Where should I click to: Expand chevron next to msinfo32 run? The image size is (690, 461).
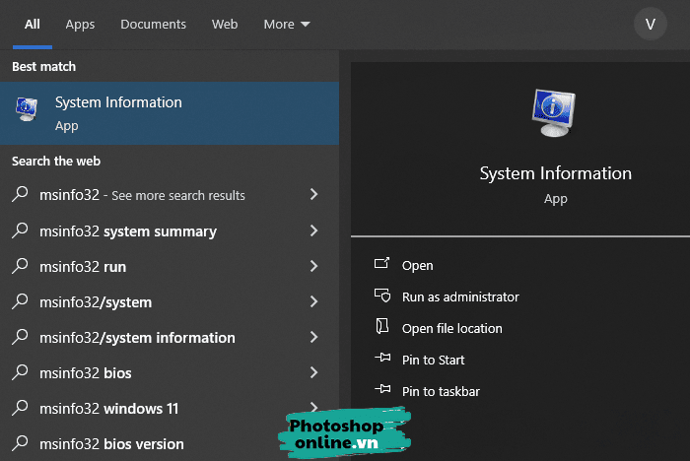313,267
